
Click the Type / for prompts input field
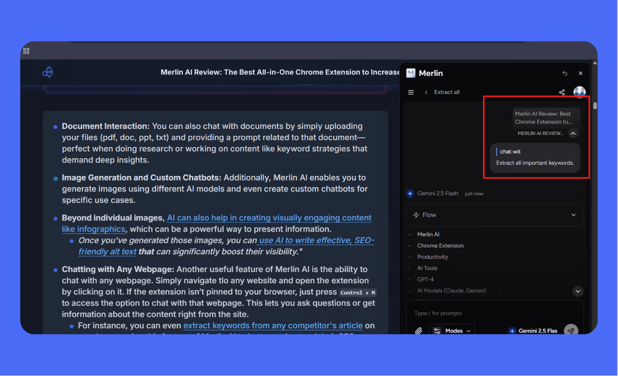[x=494, y=313]
